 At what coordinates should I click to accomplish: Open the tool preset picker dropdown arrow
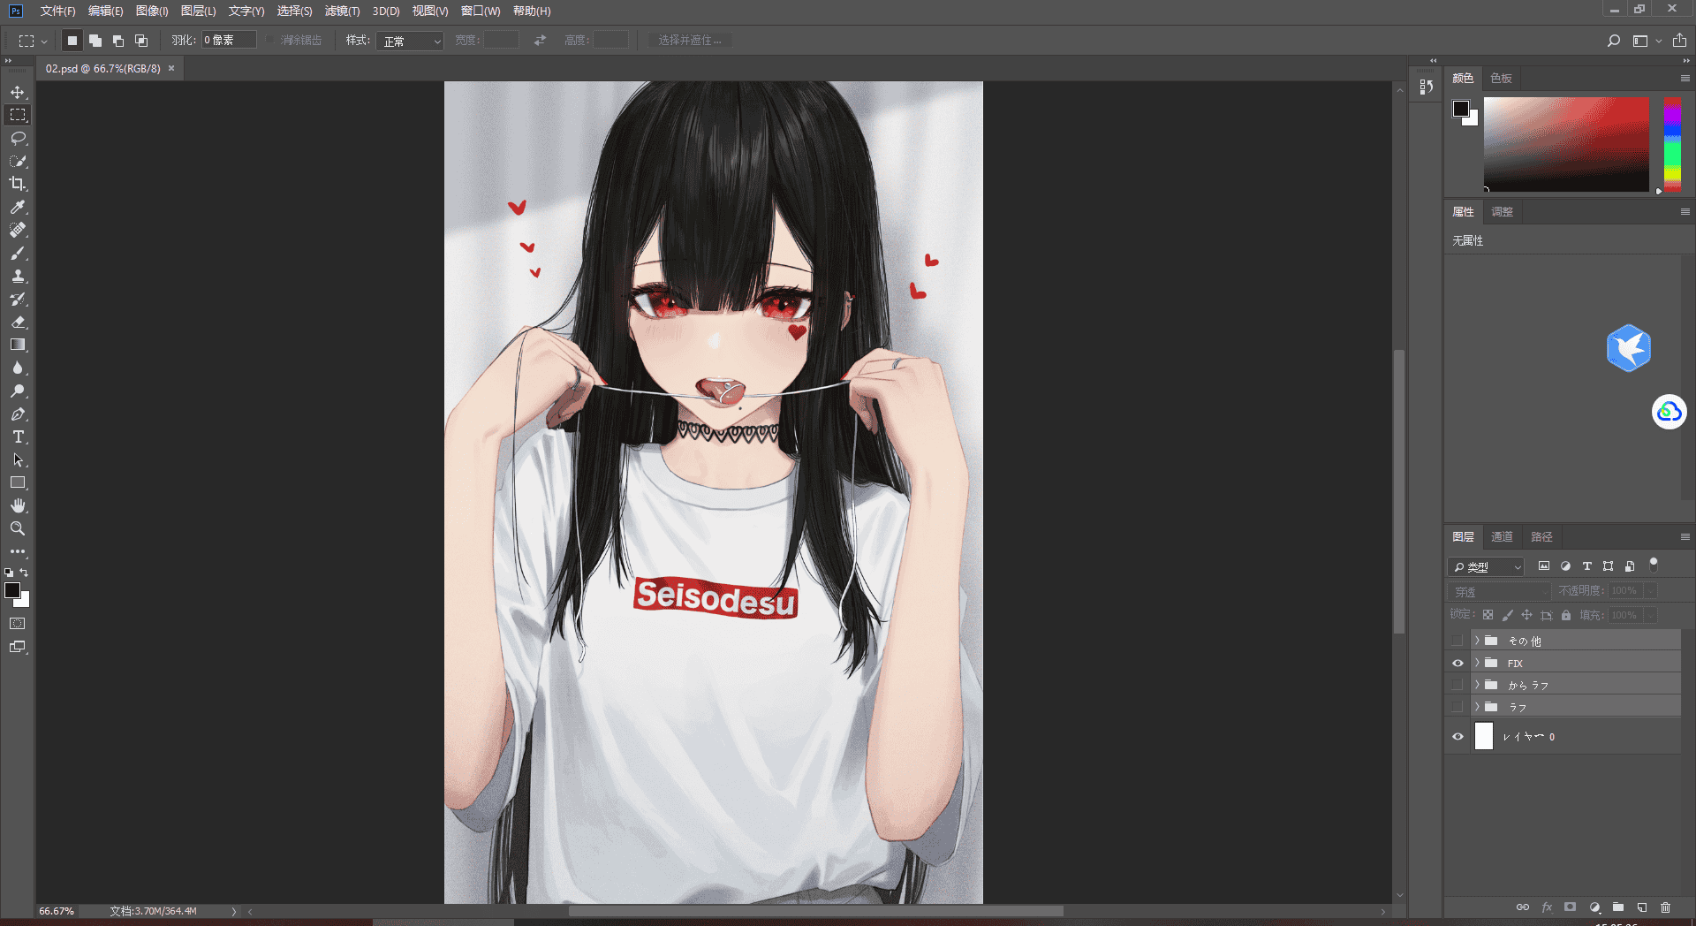[44, 41]
